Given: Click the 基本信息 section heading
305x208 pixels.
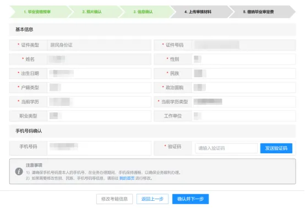Looking at the screenshot, I should pos(24,29).
